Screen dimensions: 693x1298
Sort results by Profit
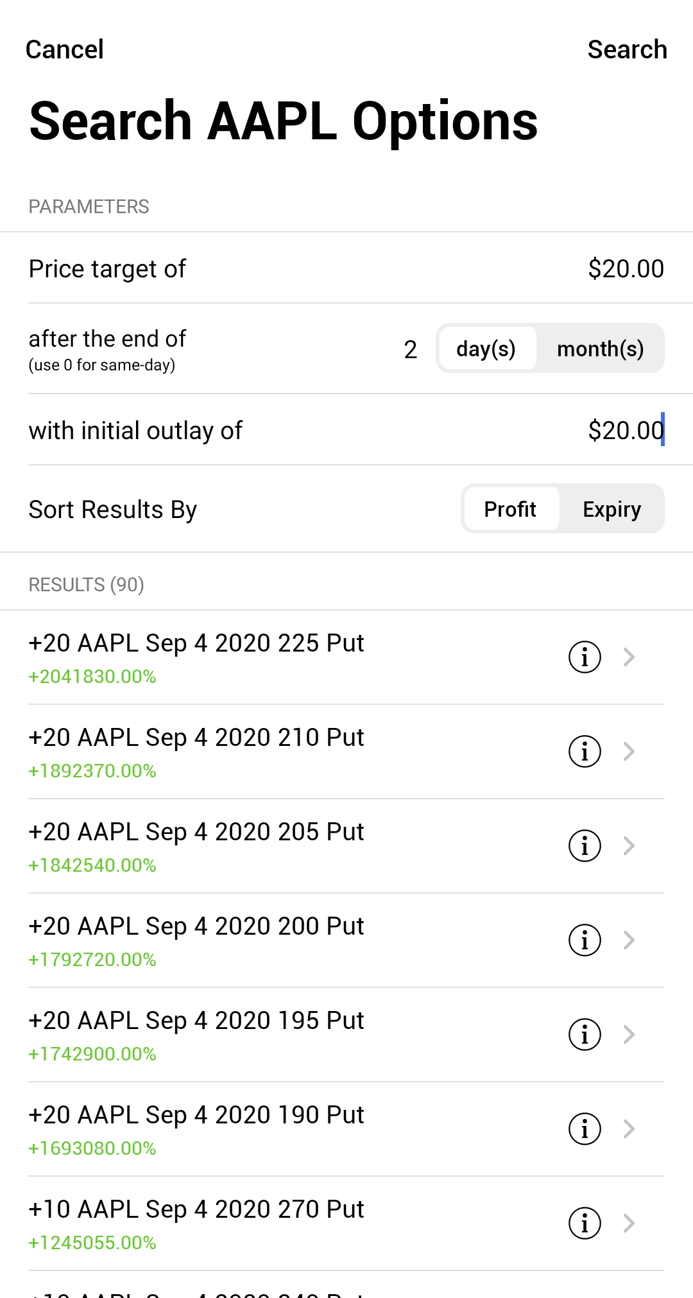pyautogui.click(x=510, y=509)
